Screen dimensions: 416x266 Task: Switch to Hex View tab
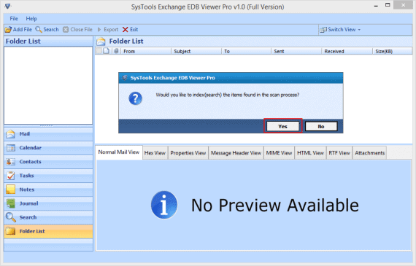155,153
